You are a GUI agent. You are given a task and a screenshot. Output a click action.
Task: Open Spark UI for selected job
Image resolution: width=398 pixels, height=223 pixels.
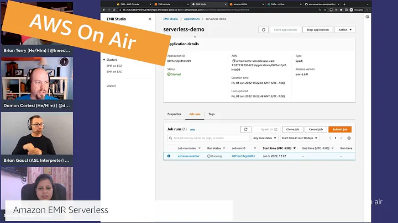point(266,130)
